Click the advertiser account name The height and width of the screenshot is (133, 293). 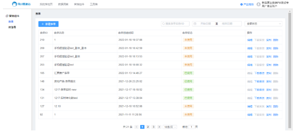[275, 4]
